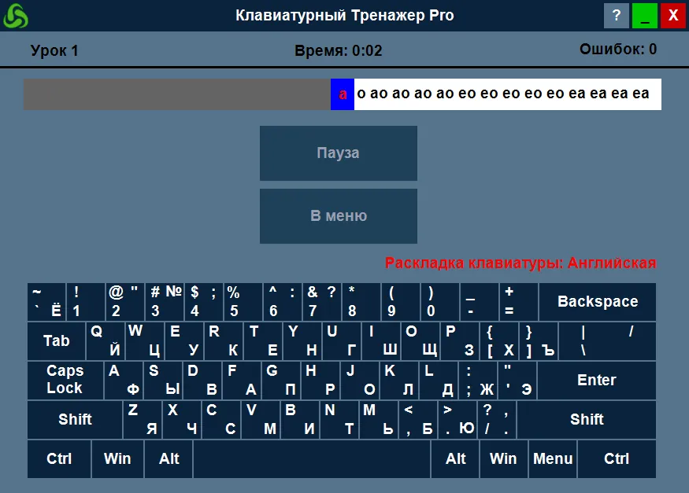
Task: Click the K Л key
Action: tap(399, 380)
